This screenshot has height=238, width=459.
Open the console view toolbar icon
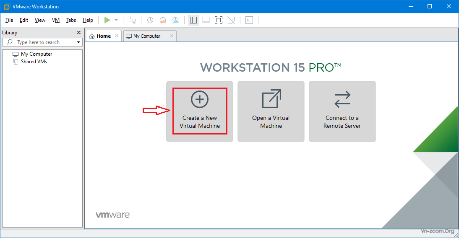click(249, 20)
